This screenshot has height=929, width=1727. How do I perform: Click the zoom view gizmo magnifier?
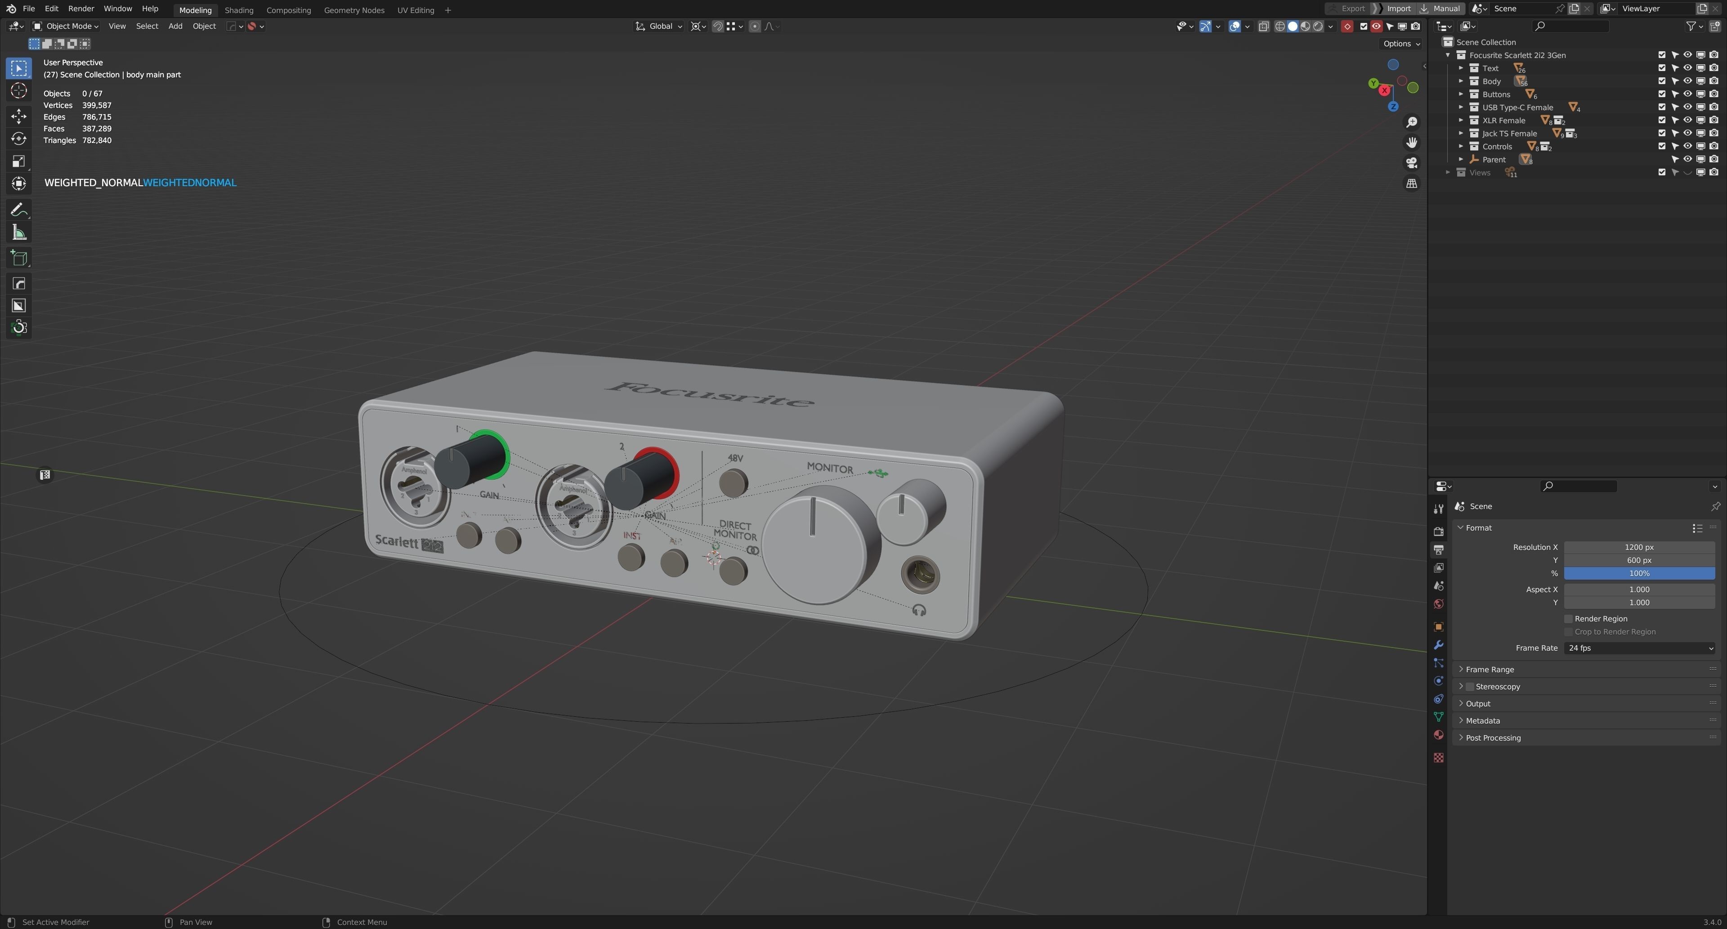coord(1411,123)
